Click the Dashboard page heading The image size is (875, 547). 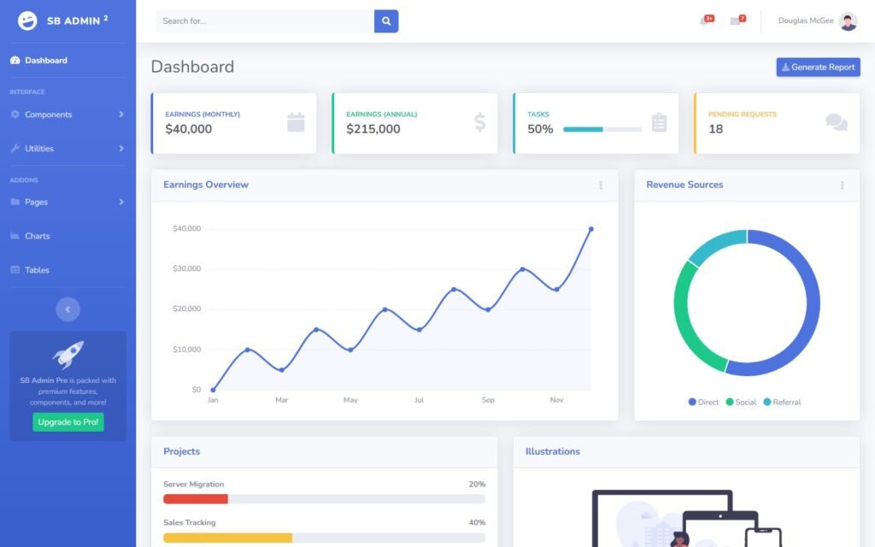click(192, 67)
